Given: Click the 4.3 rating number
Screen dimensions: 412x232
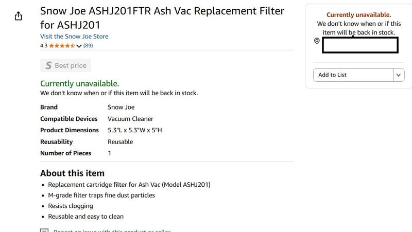Looking at the screenshot, I should click(44, 46).
